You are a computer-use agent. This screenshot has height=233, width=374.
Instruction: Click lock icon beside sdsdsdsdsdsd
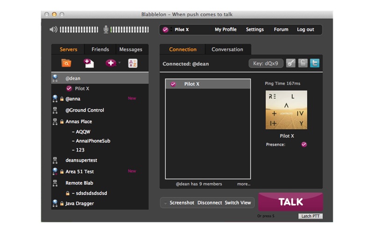[67, 193]
